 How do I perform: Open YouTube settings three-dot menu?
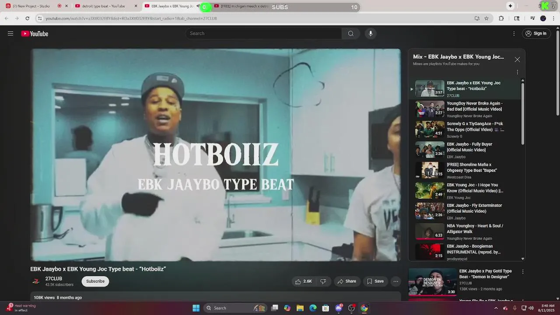click(x=514, y=34)
